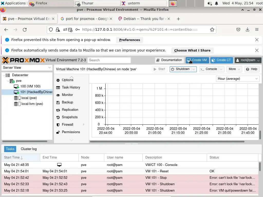Click the Help button
Viewport: 263px width, 197px height.
(252, 69)
